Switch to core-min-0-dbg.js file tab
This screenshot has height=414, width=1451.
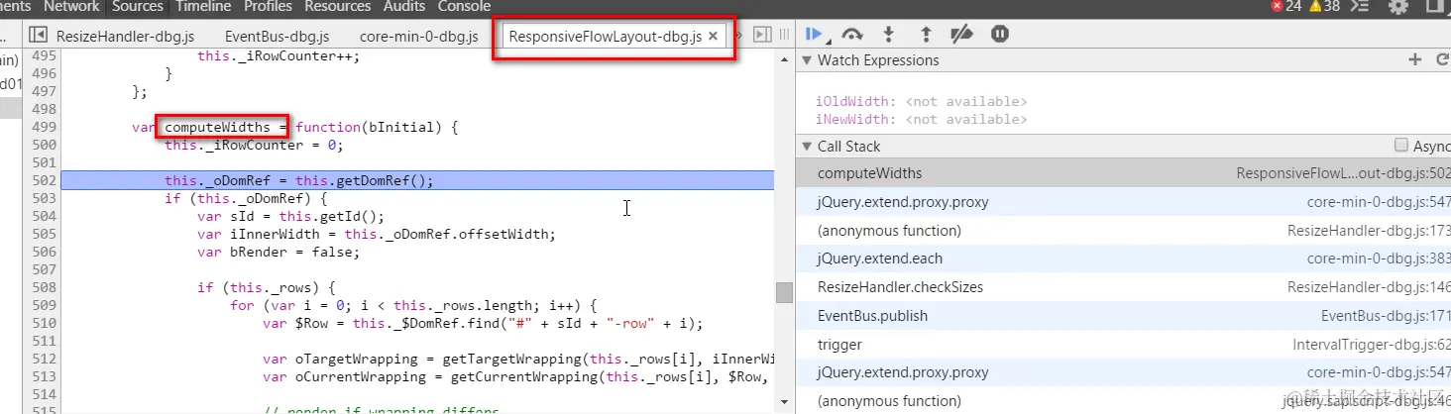(418, 37)
